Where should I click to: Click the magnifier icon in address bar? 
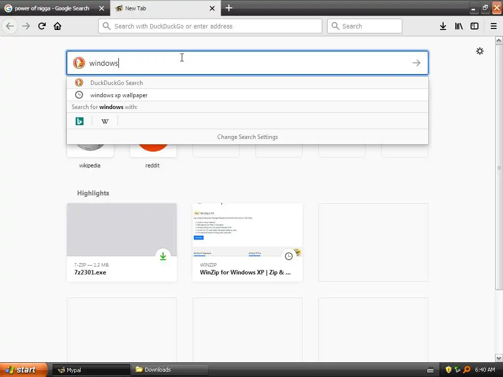(107, 26)
